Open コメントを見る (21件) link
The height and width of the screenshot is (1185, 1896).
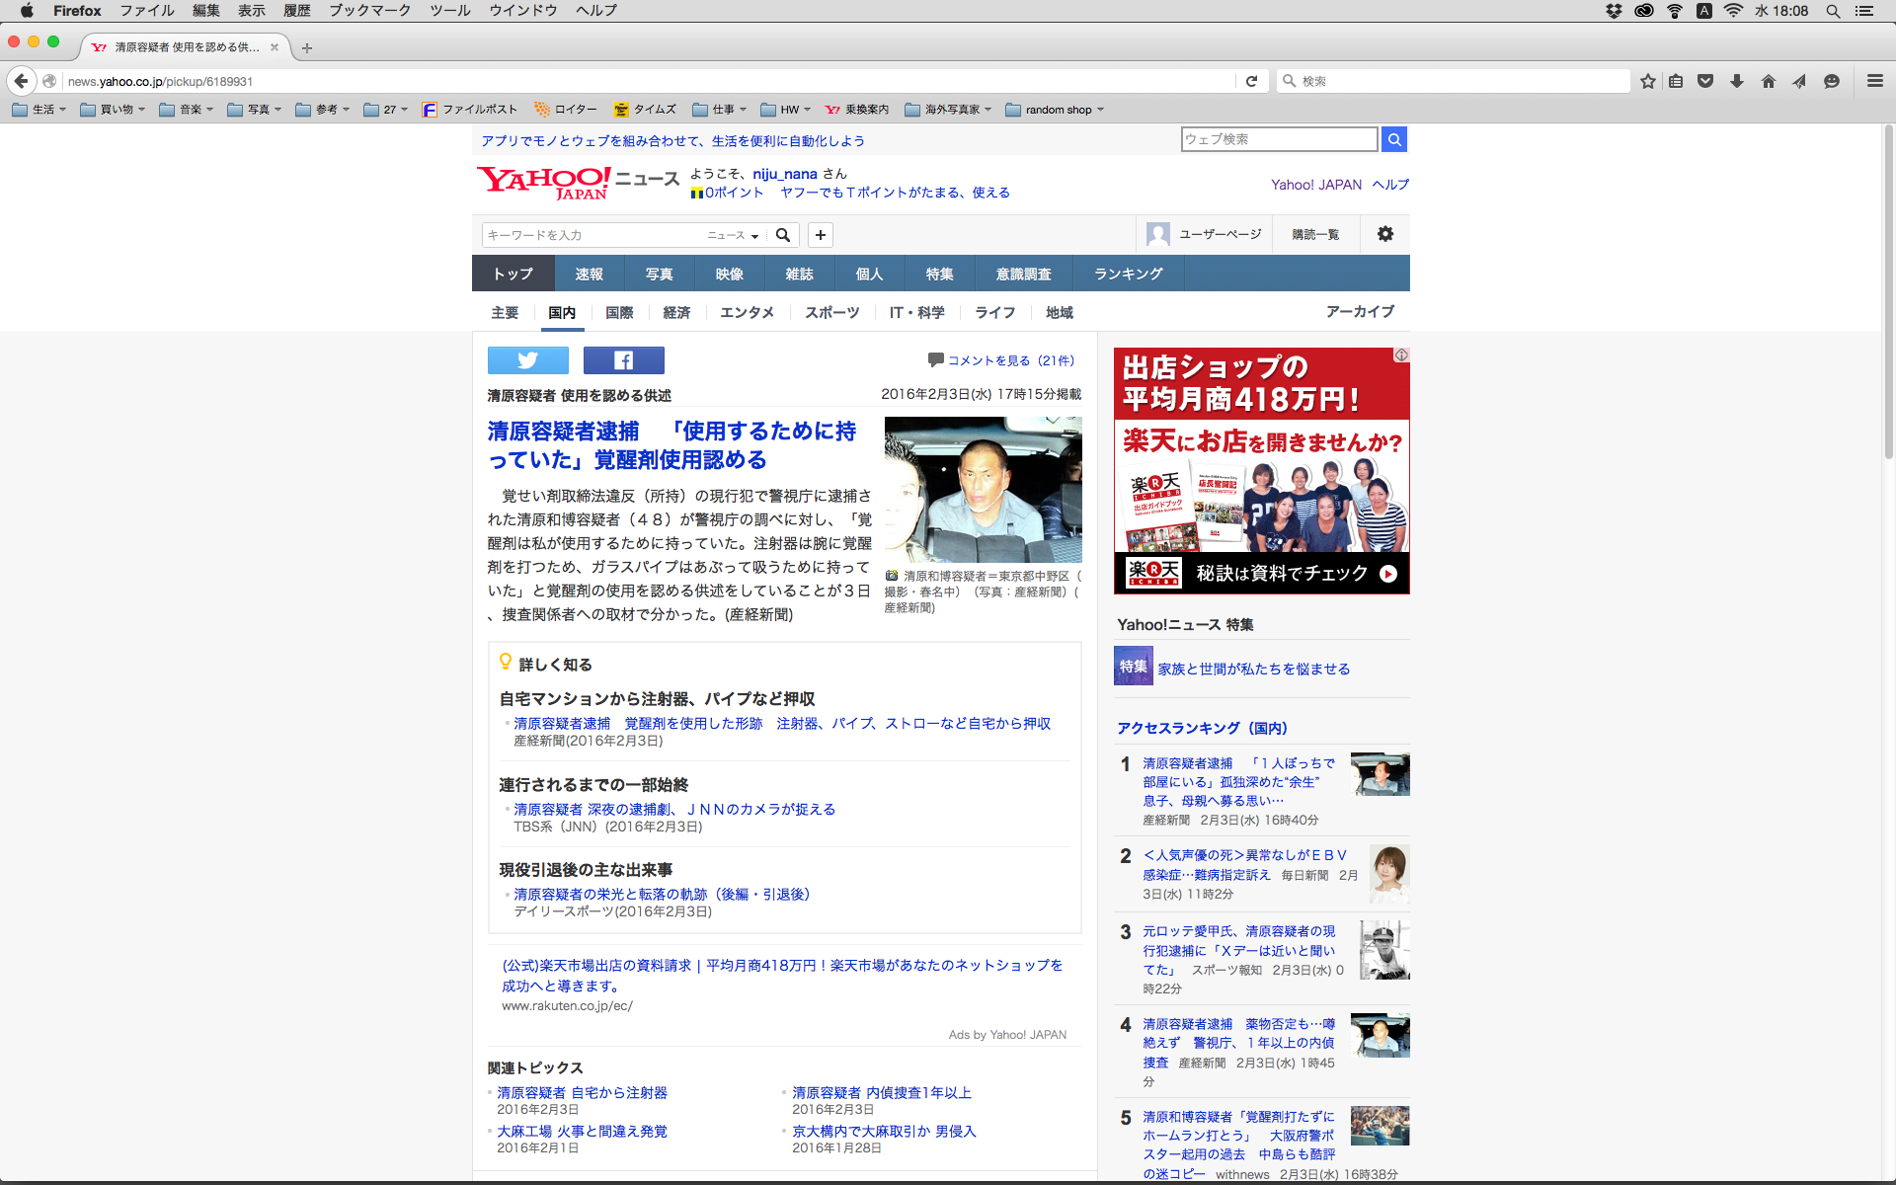(1010, 360)
